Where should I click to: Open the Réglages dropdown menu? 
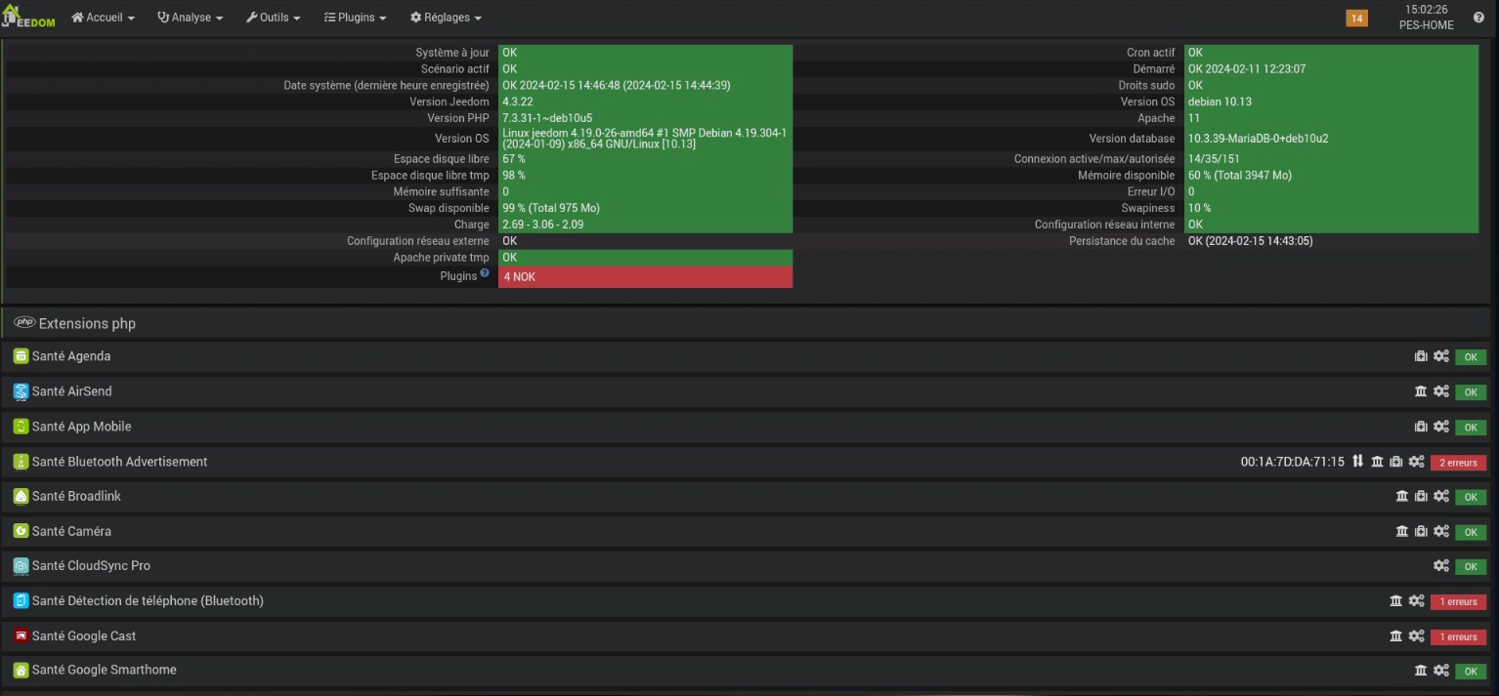(x=446, y=18)
